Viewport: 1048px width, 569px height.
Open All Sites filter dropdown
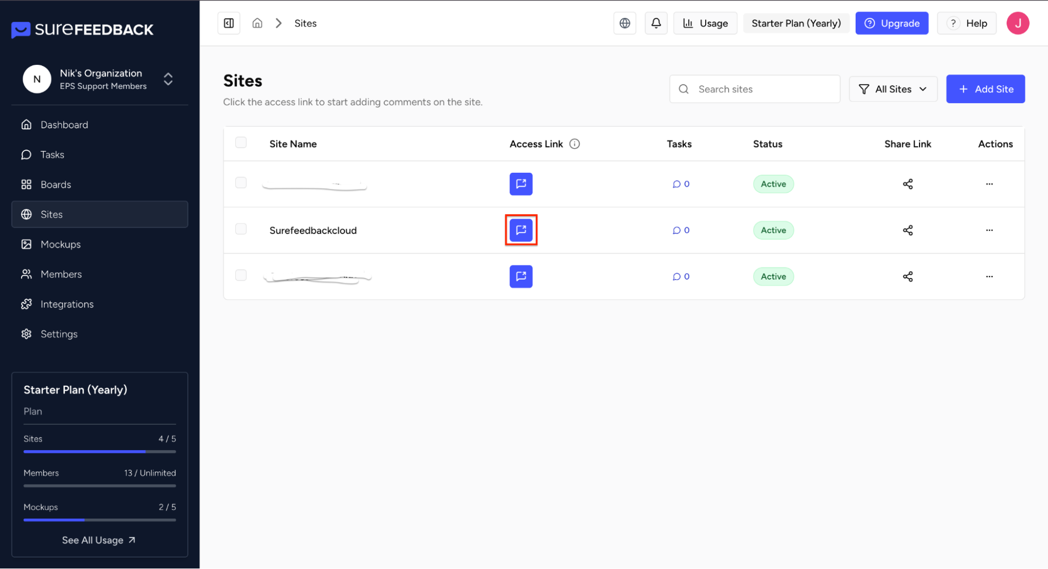(893, 89)
